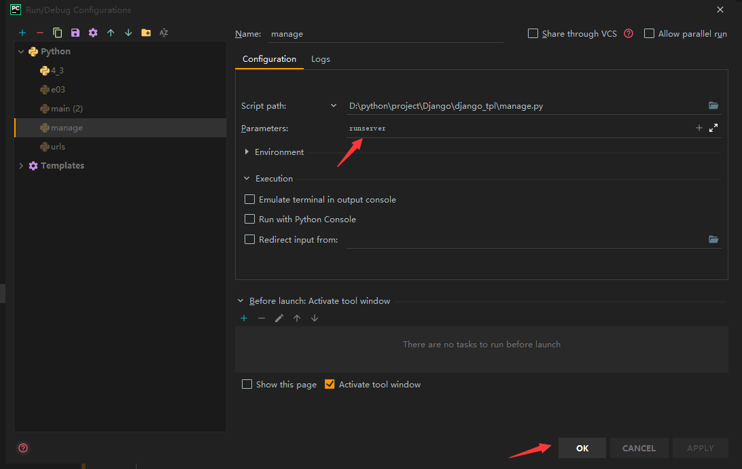Click the CANCEL button

[x=639, y=448]
